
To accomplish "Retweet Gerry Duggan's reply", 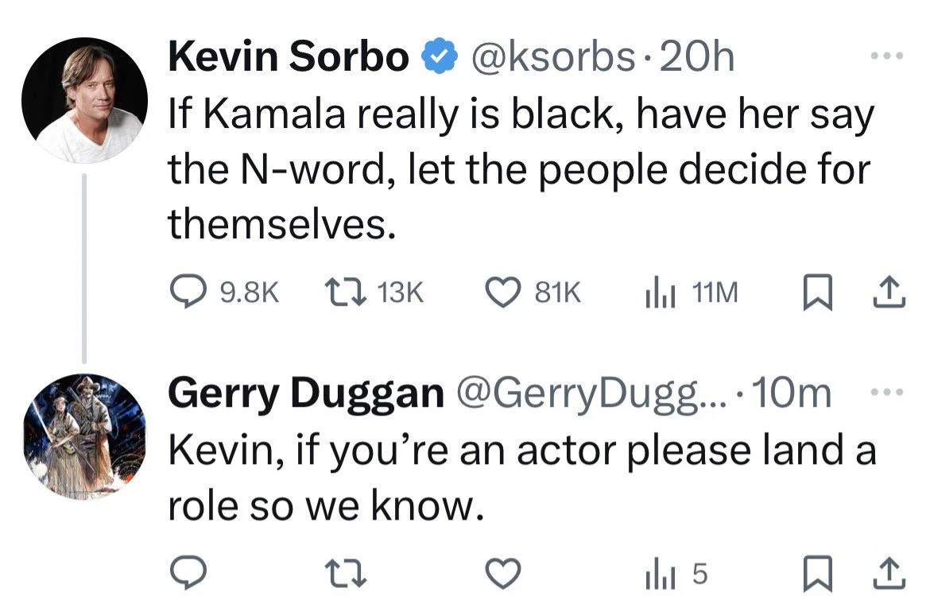I will (x=344, y=571).
